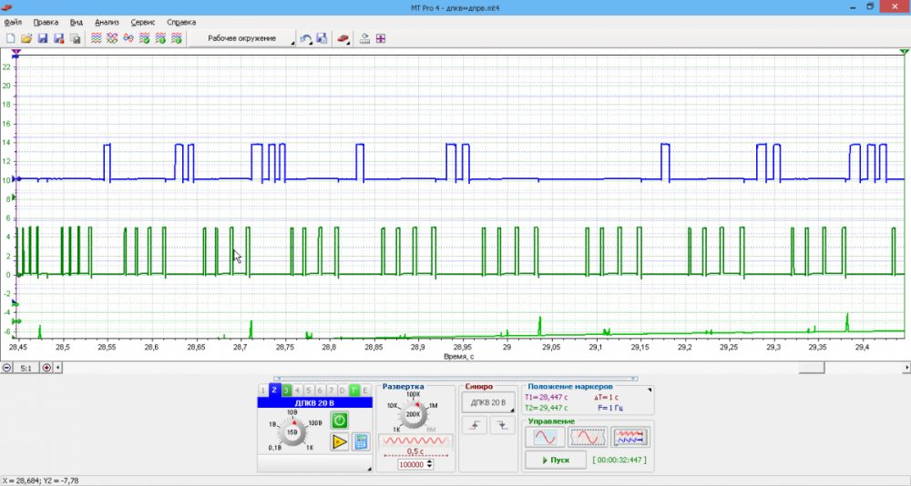911x486 pixels.
Task: Open a file with the folder icon
Action: (26, 38)
